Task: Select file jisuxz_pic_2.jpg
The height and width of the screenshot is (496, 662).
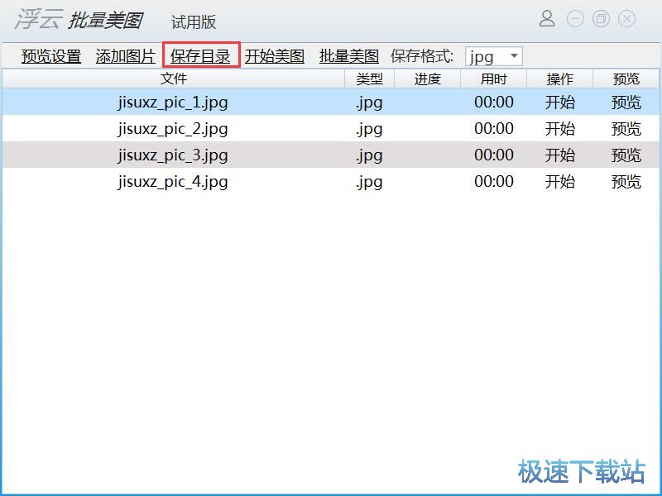Action: tap(173, 129)
